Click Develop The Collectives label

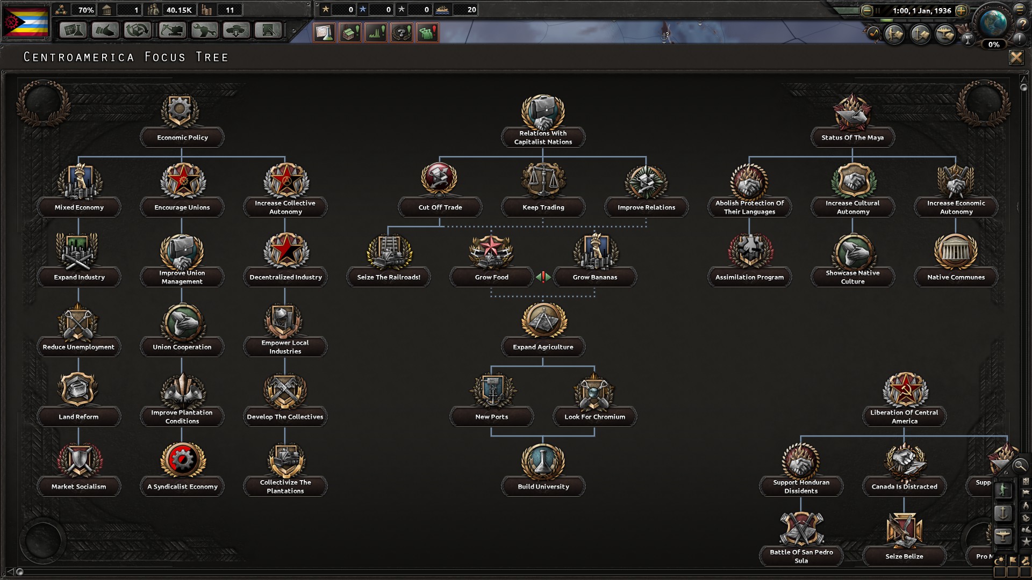[x=285, y=417]
